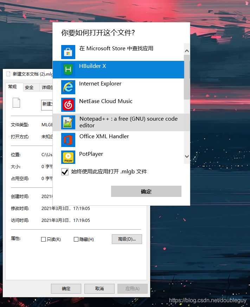Confirm with 确定 in Open With dialog
250x307 pixels.
pyautogui.click(x=146, y=191)
